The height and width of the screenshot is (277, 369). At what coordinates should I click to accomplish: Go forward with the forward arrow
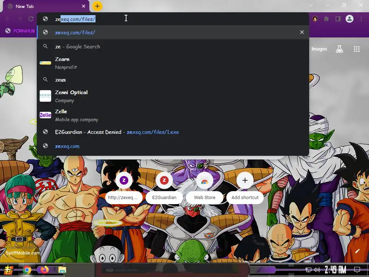19,19
